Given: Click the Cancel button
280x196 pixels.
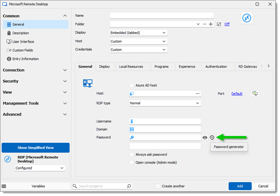Looking at the screenshot, I should pos(263,186).
